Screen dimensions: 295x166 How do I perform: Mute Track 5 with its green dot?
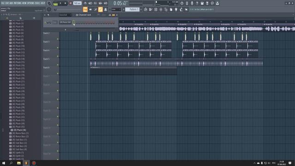coord(58,65)
